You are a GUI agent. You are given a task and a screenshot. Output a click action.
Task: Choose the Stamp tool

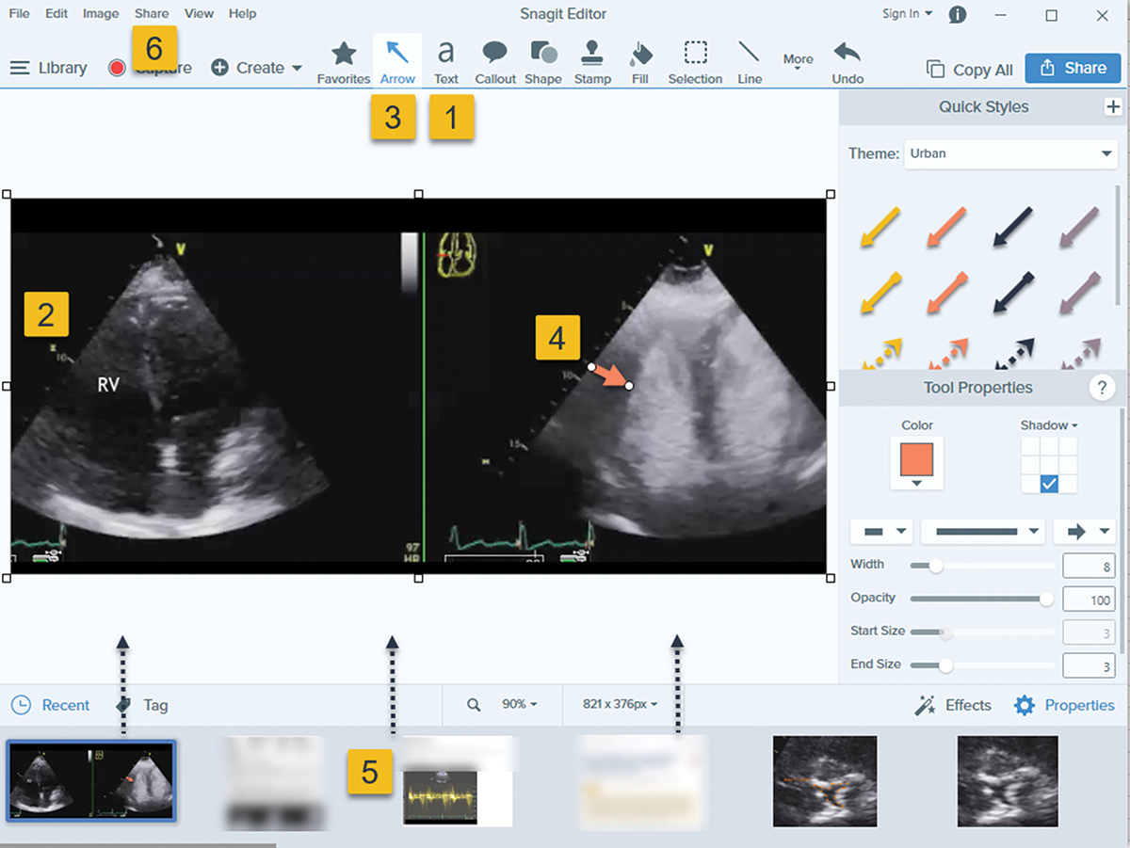tap(592, 62)
